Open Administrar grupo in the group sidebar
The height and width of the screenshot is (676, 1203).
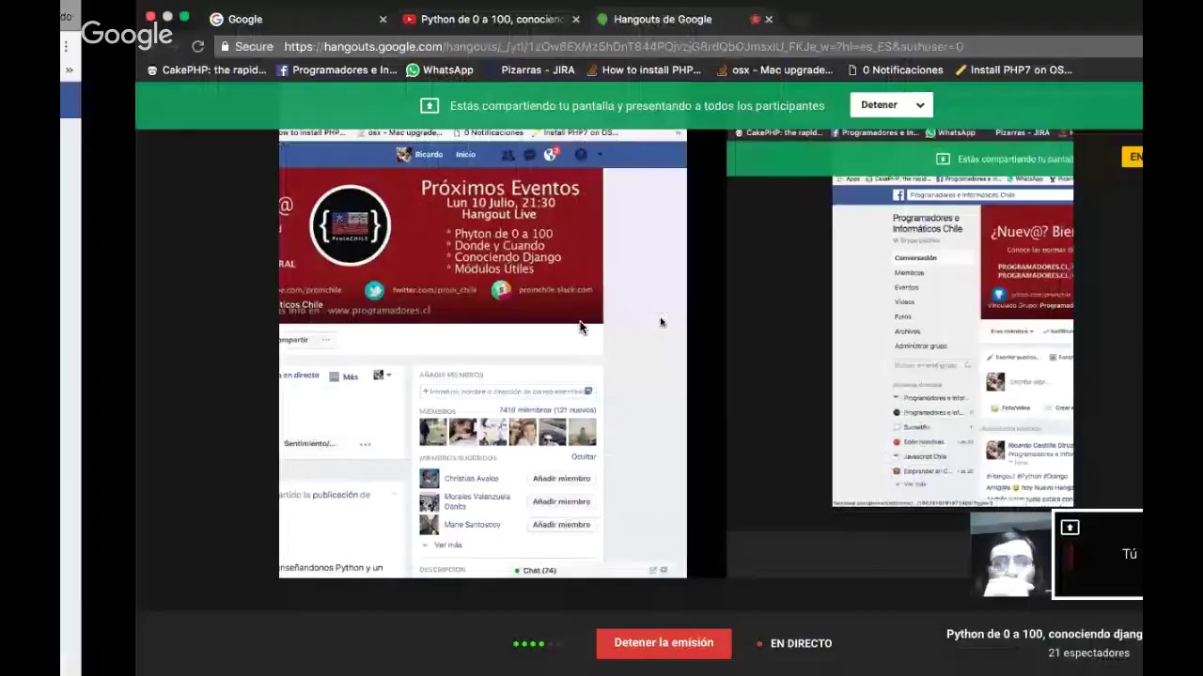point(920,346)
